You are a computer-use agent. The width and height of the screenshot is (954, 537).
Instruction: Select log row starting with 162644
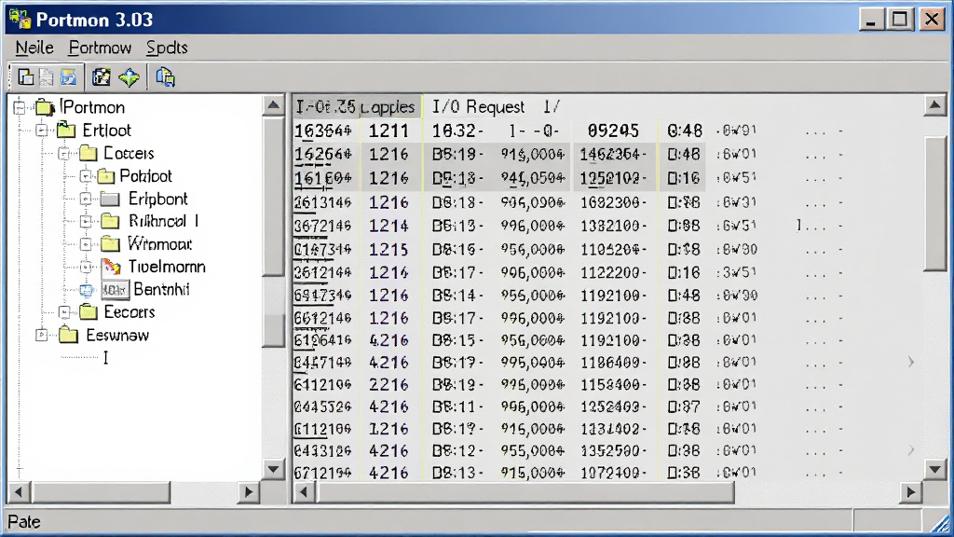click(x=606, y=155)
